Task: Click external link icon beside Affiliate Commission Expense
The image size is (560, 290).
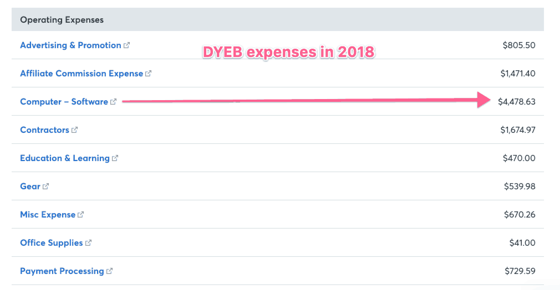Action: [149, 74]
